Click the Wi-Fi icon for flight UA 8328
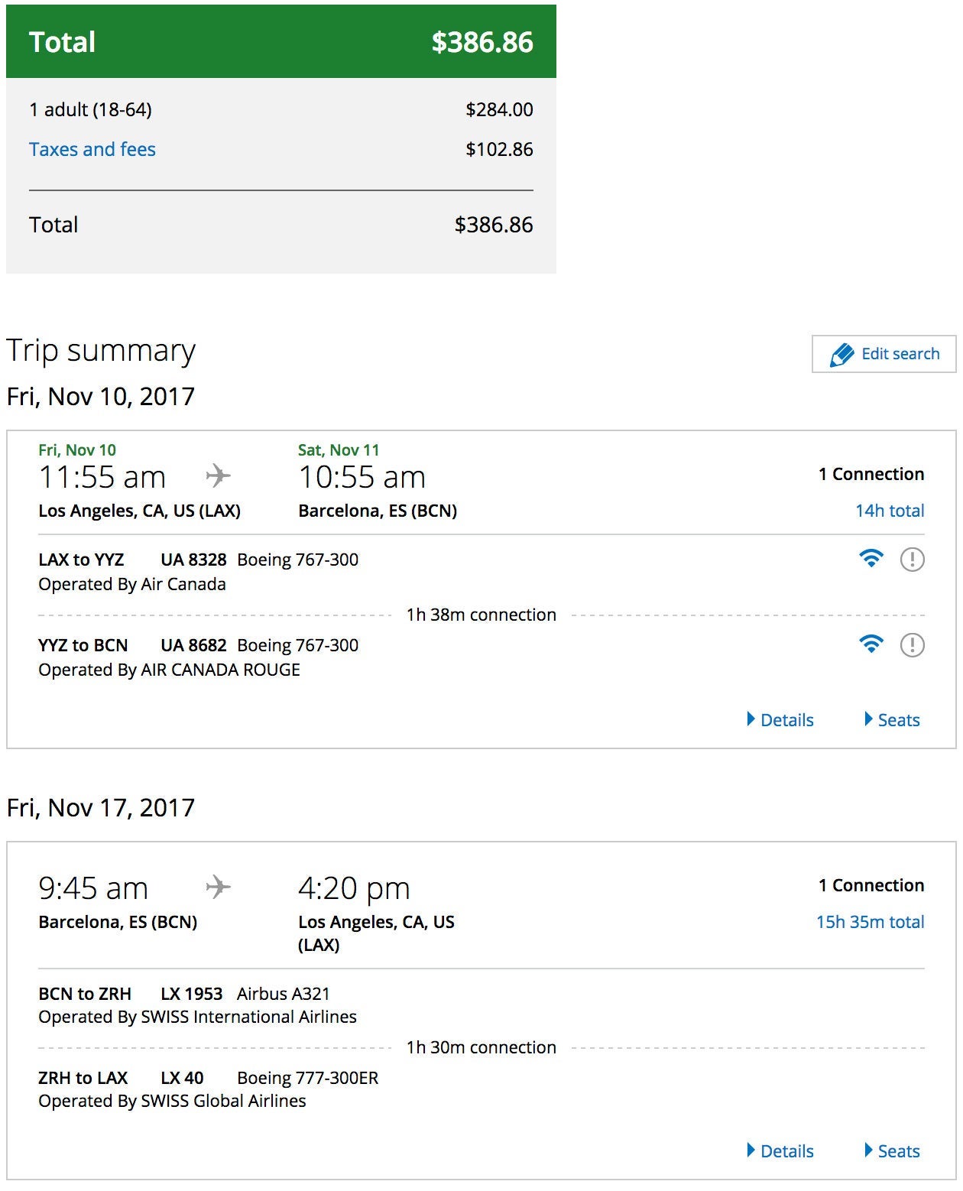963x1191 pixels. (871, 559)
